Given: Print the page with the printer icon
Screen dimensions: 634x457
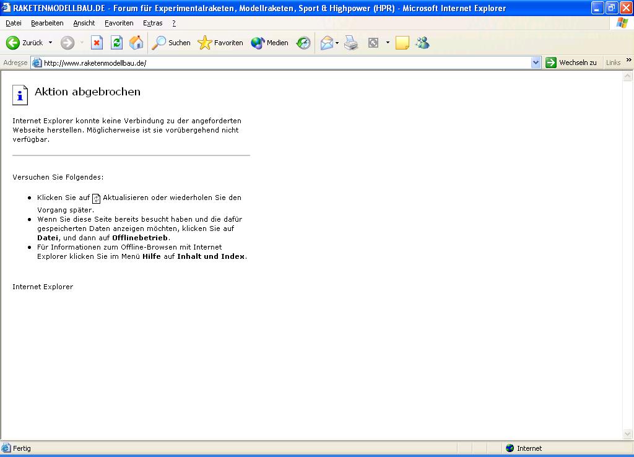Looking at the screenshot, I should click(x=351, y=43).
